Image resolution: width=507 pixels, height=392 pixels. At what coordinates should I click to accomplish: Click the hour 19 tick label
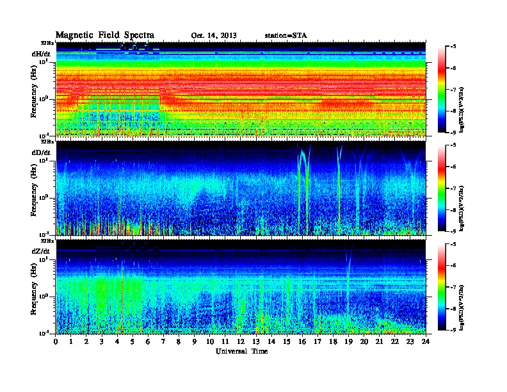(x=348, y=341)
